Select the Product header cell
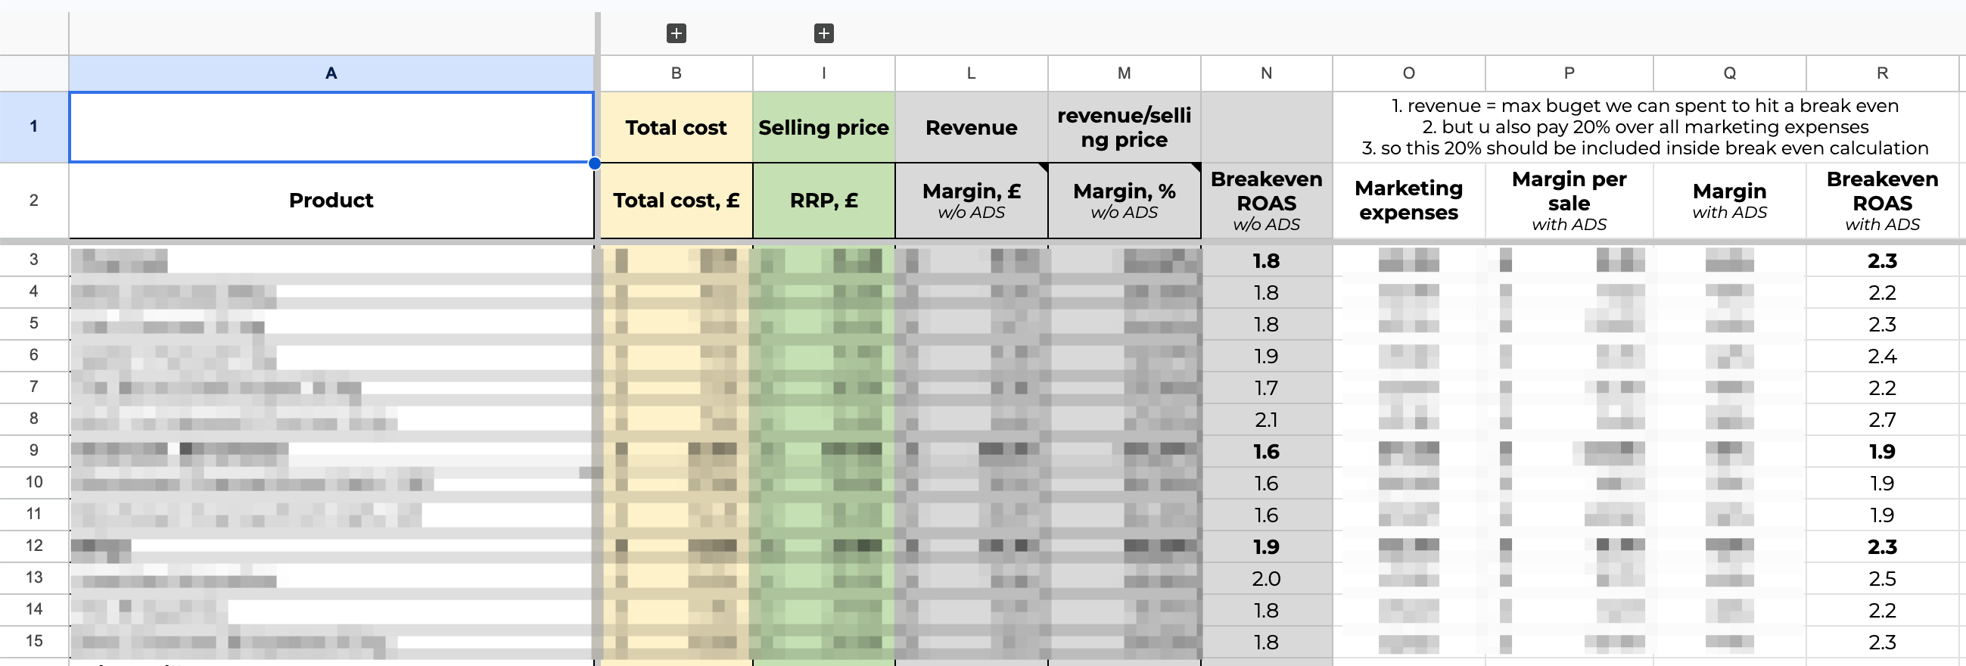Image resolution: width=1966 pixels, height=666 pixels. click(x=331, y=201)
